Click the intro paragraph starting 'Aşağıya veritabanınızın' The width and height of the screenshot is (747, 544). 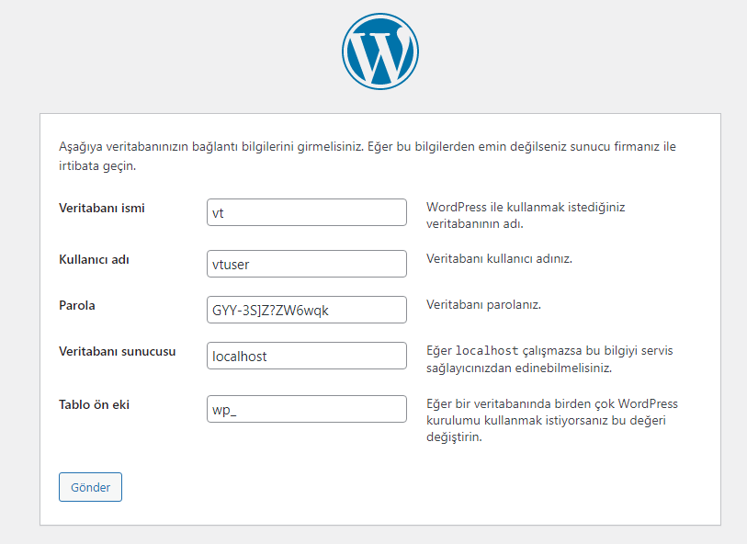[x=368, y=156]
